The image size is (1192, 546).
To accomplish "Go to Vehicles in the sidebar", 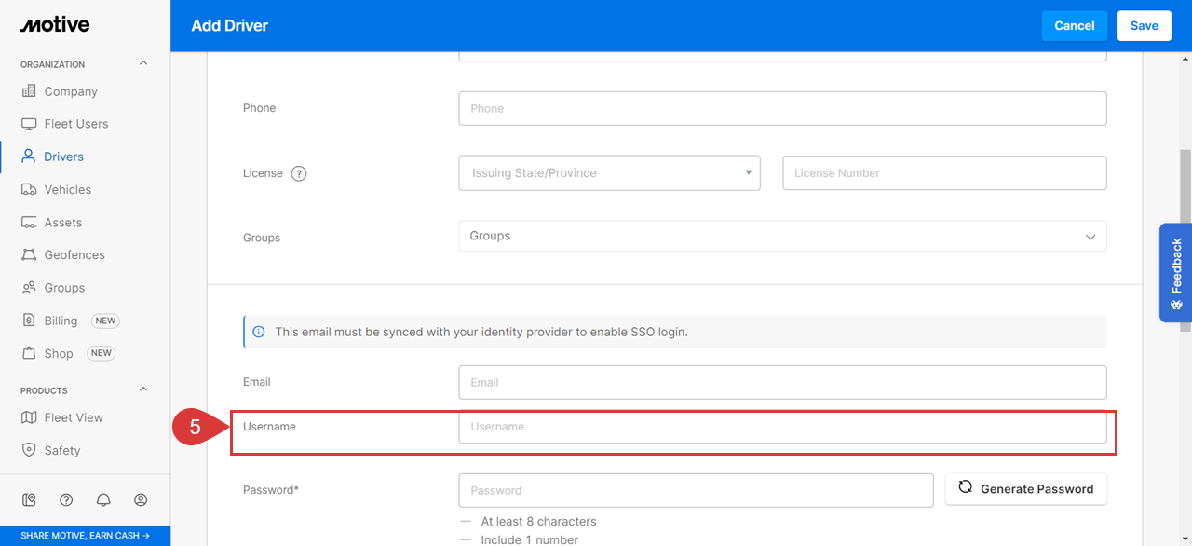I will click(x=68, y=189).
